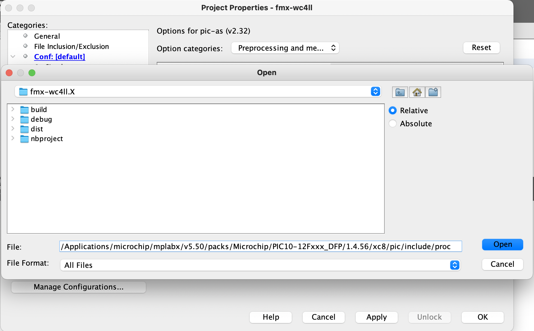The height and width of the screenshot is (331, 534).
Task: Click the Home directory icon
Action: tap(417, 92)
